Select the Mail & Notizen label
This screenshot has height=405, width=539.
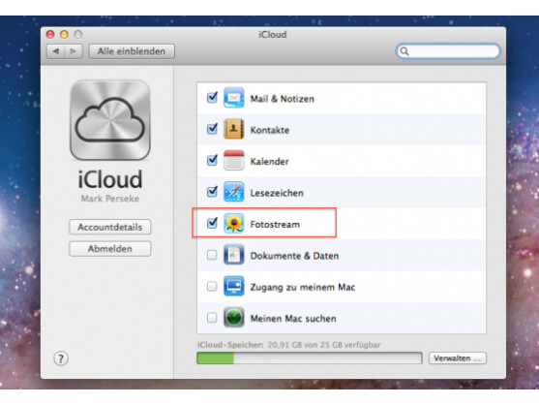(x=283, y=99)
